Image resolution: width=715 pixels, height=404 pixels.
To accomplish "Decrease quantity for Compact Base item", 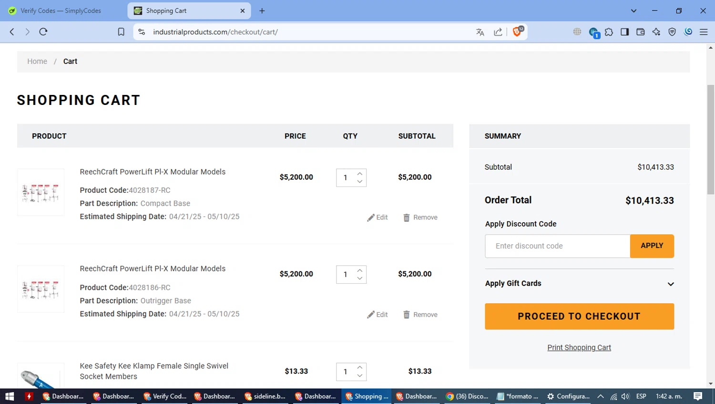I will (x=360, y=182).
